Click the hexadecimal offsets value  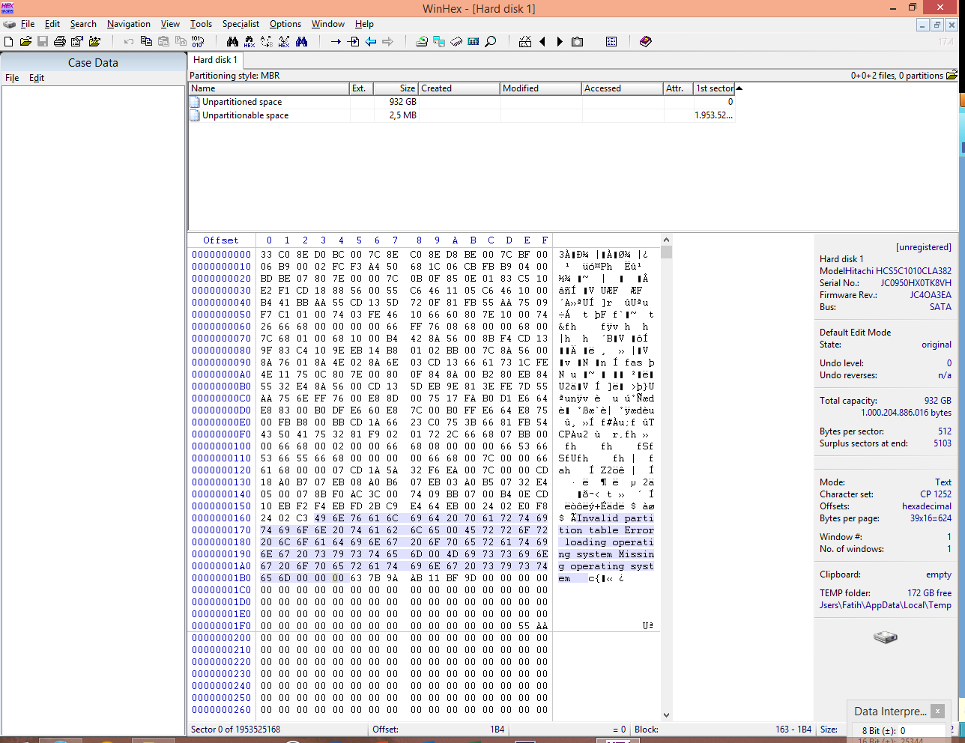click(x=927, y=506)
